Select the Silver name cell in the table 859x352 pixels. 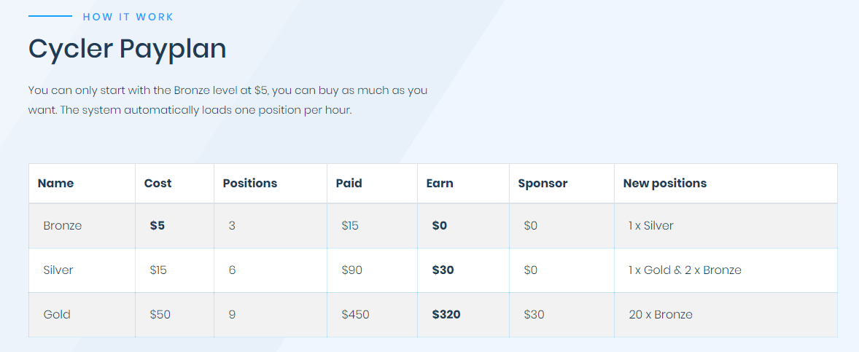click(x=58, y=270)
